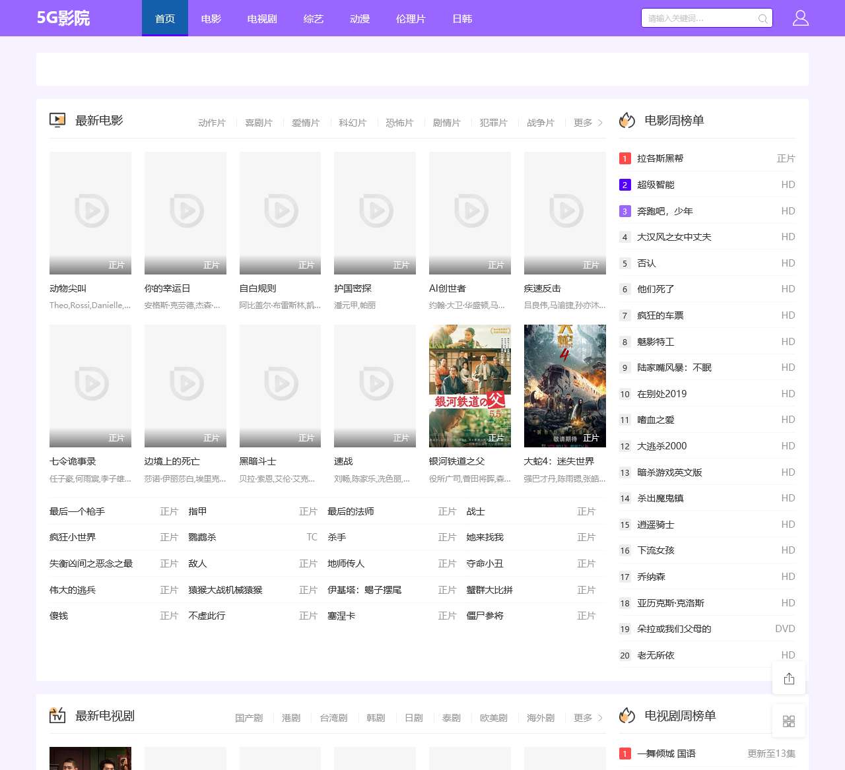Screen dimensions: 845x770
Task: Click the 5G影院 site logo
Action: click(x=63, y=18)
